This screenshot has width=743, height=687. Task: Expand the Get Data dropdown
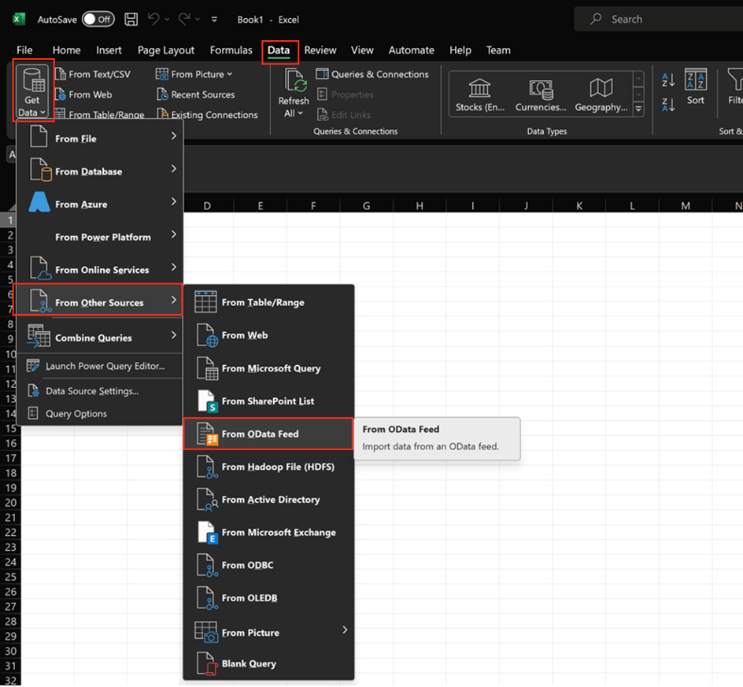click(x=32, y=93)
